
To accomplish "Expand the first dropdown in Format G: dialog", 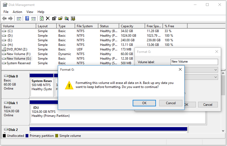I will coord(216,70).
